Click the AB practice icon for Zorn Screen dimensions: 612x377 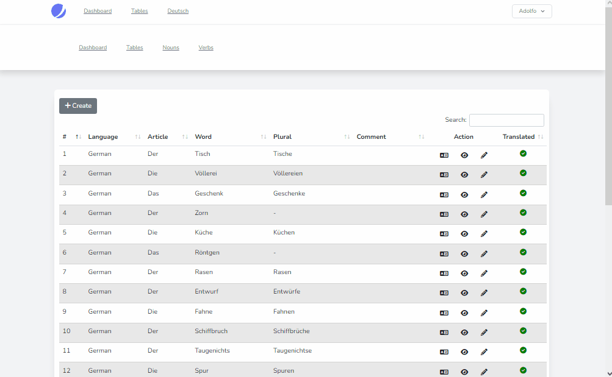pos(444,214)
